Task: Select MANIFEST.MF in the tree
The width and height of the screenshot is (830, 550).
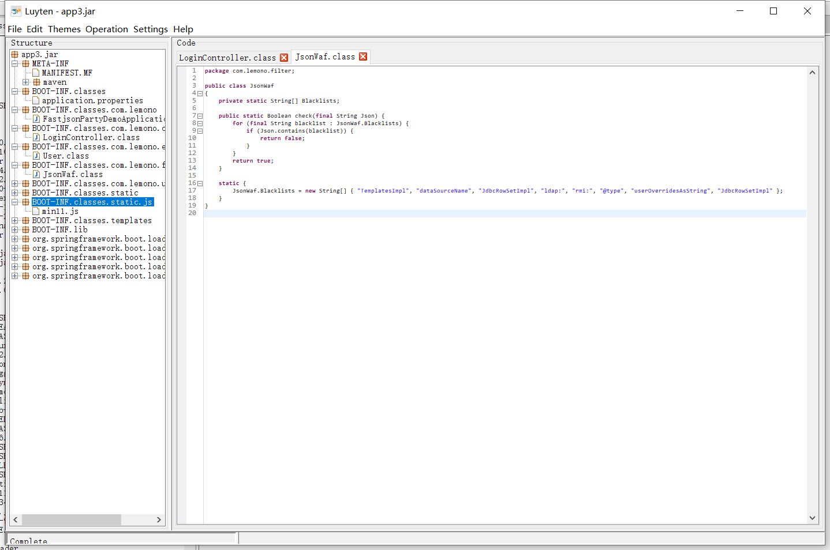Action: point(67,73)
